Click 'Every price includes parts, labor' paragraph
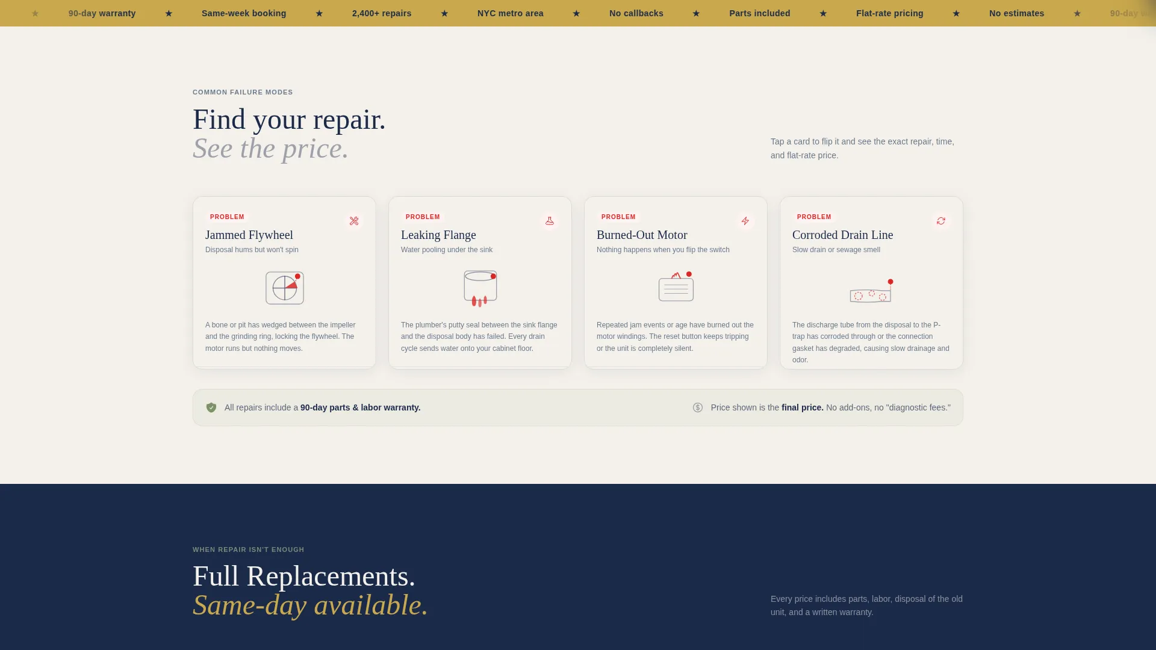This screenshot has height=650, width=1156. (x=866, y=605)
